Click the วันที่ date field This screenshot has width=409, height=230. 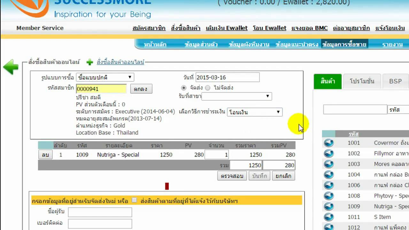point(228,77)
